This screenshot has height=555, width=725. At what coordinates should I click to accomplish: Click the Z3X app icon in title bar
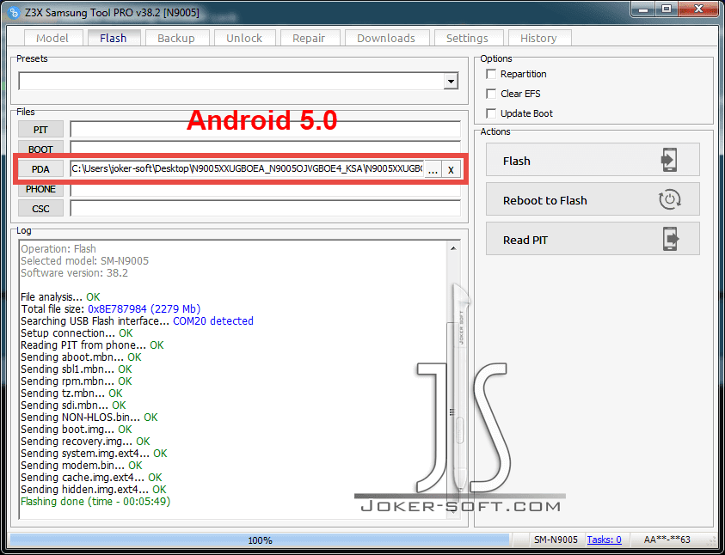[x=14, y=13]
